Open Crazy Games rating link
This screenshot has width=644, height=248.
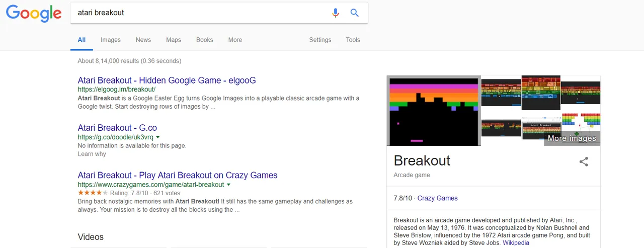pos(438,198)
